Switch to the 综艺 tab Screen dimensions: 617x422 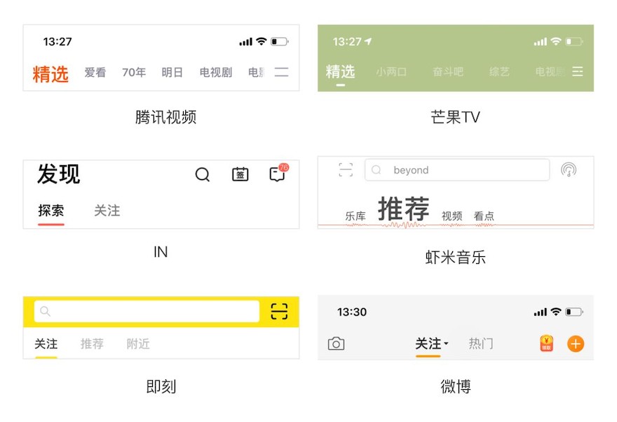coord(499,72)
